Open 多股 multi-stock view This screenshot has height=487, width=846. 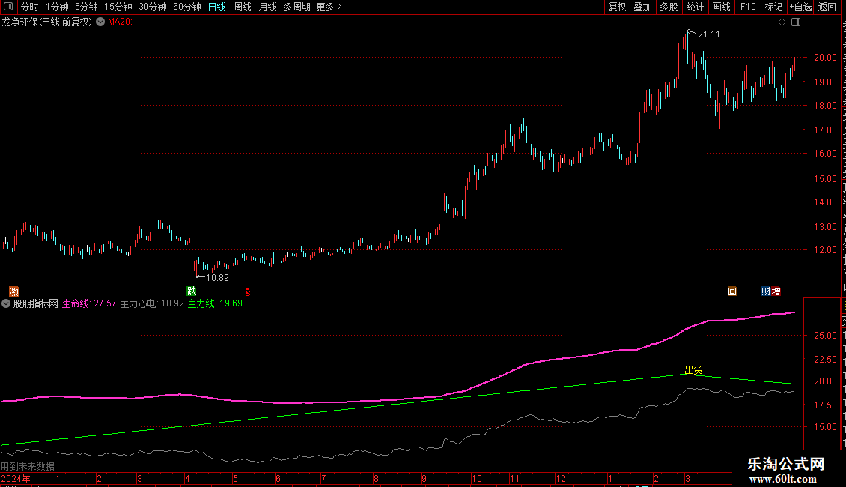(669, 7)
